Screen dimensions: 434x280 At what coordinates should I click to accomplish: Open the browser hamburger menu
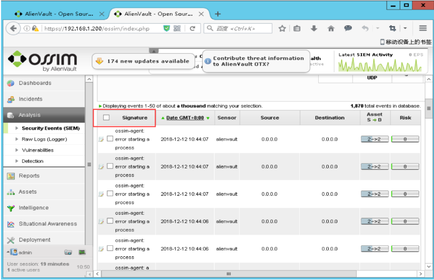coord(422,28)
